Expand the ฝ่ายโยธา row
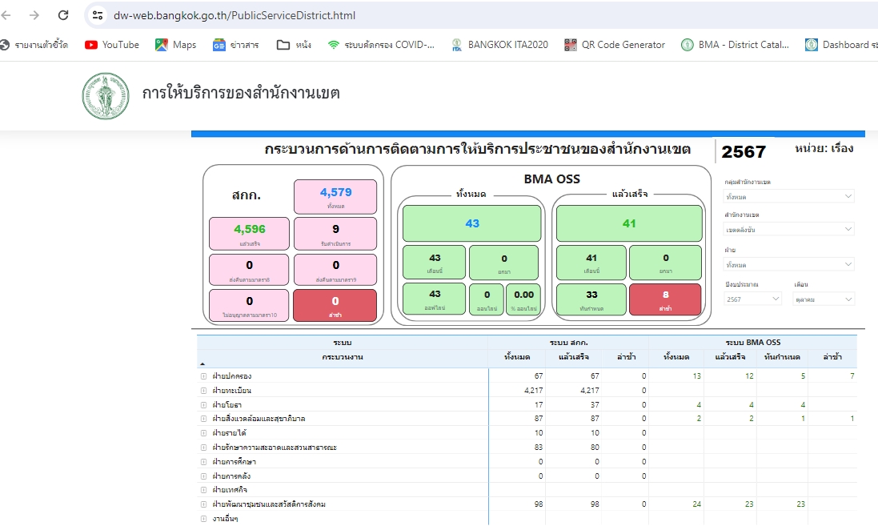This screenshot has width=878, height=530. click(203, 405)
